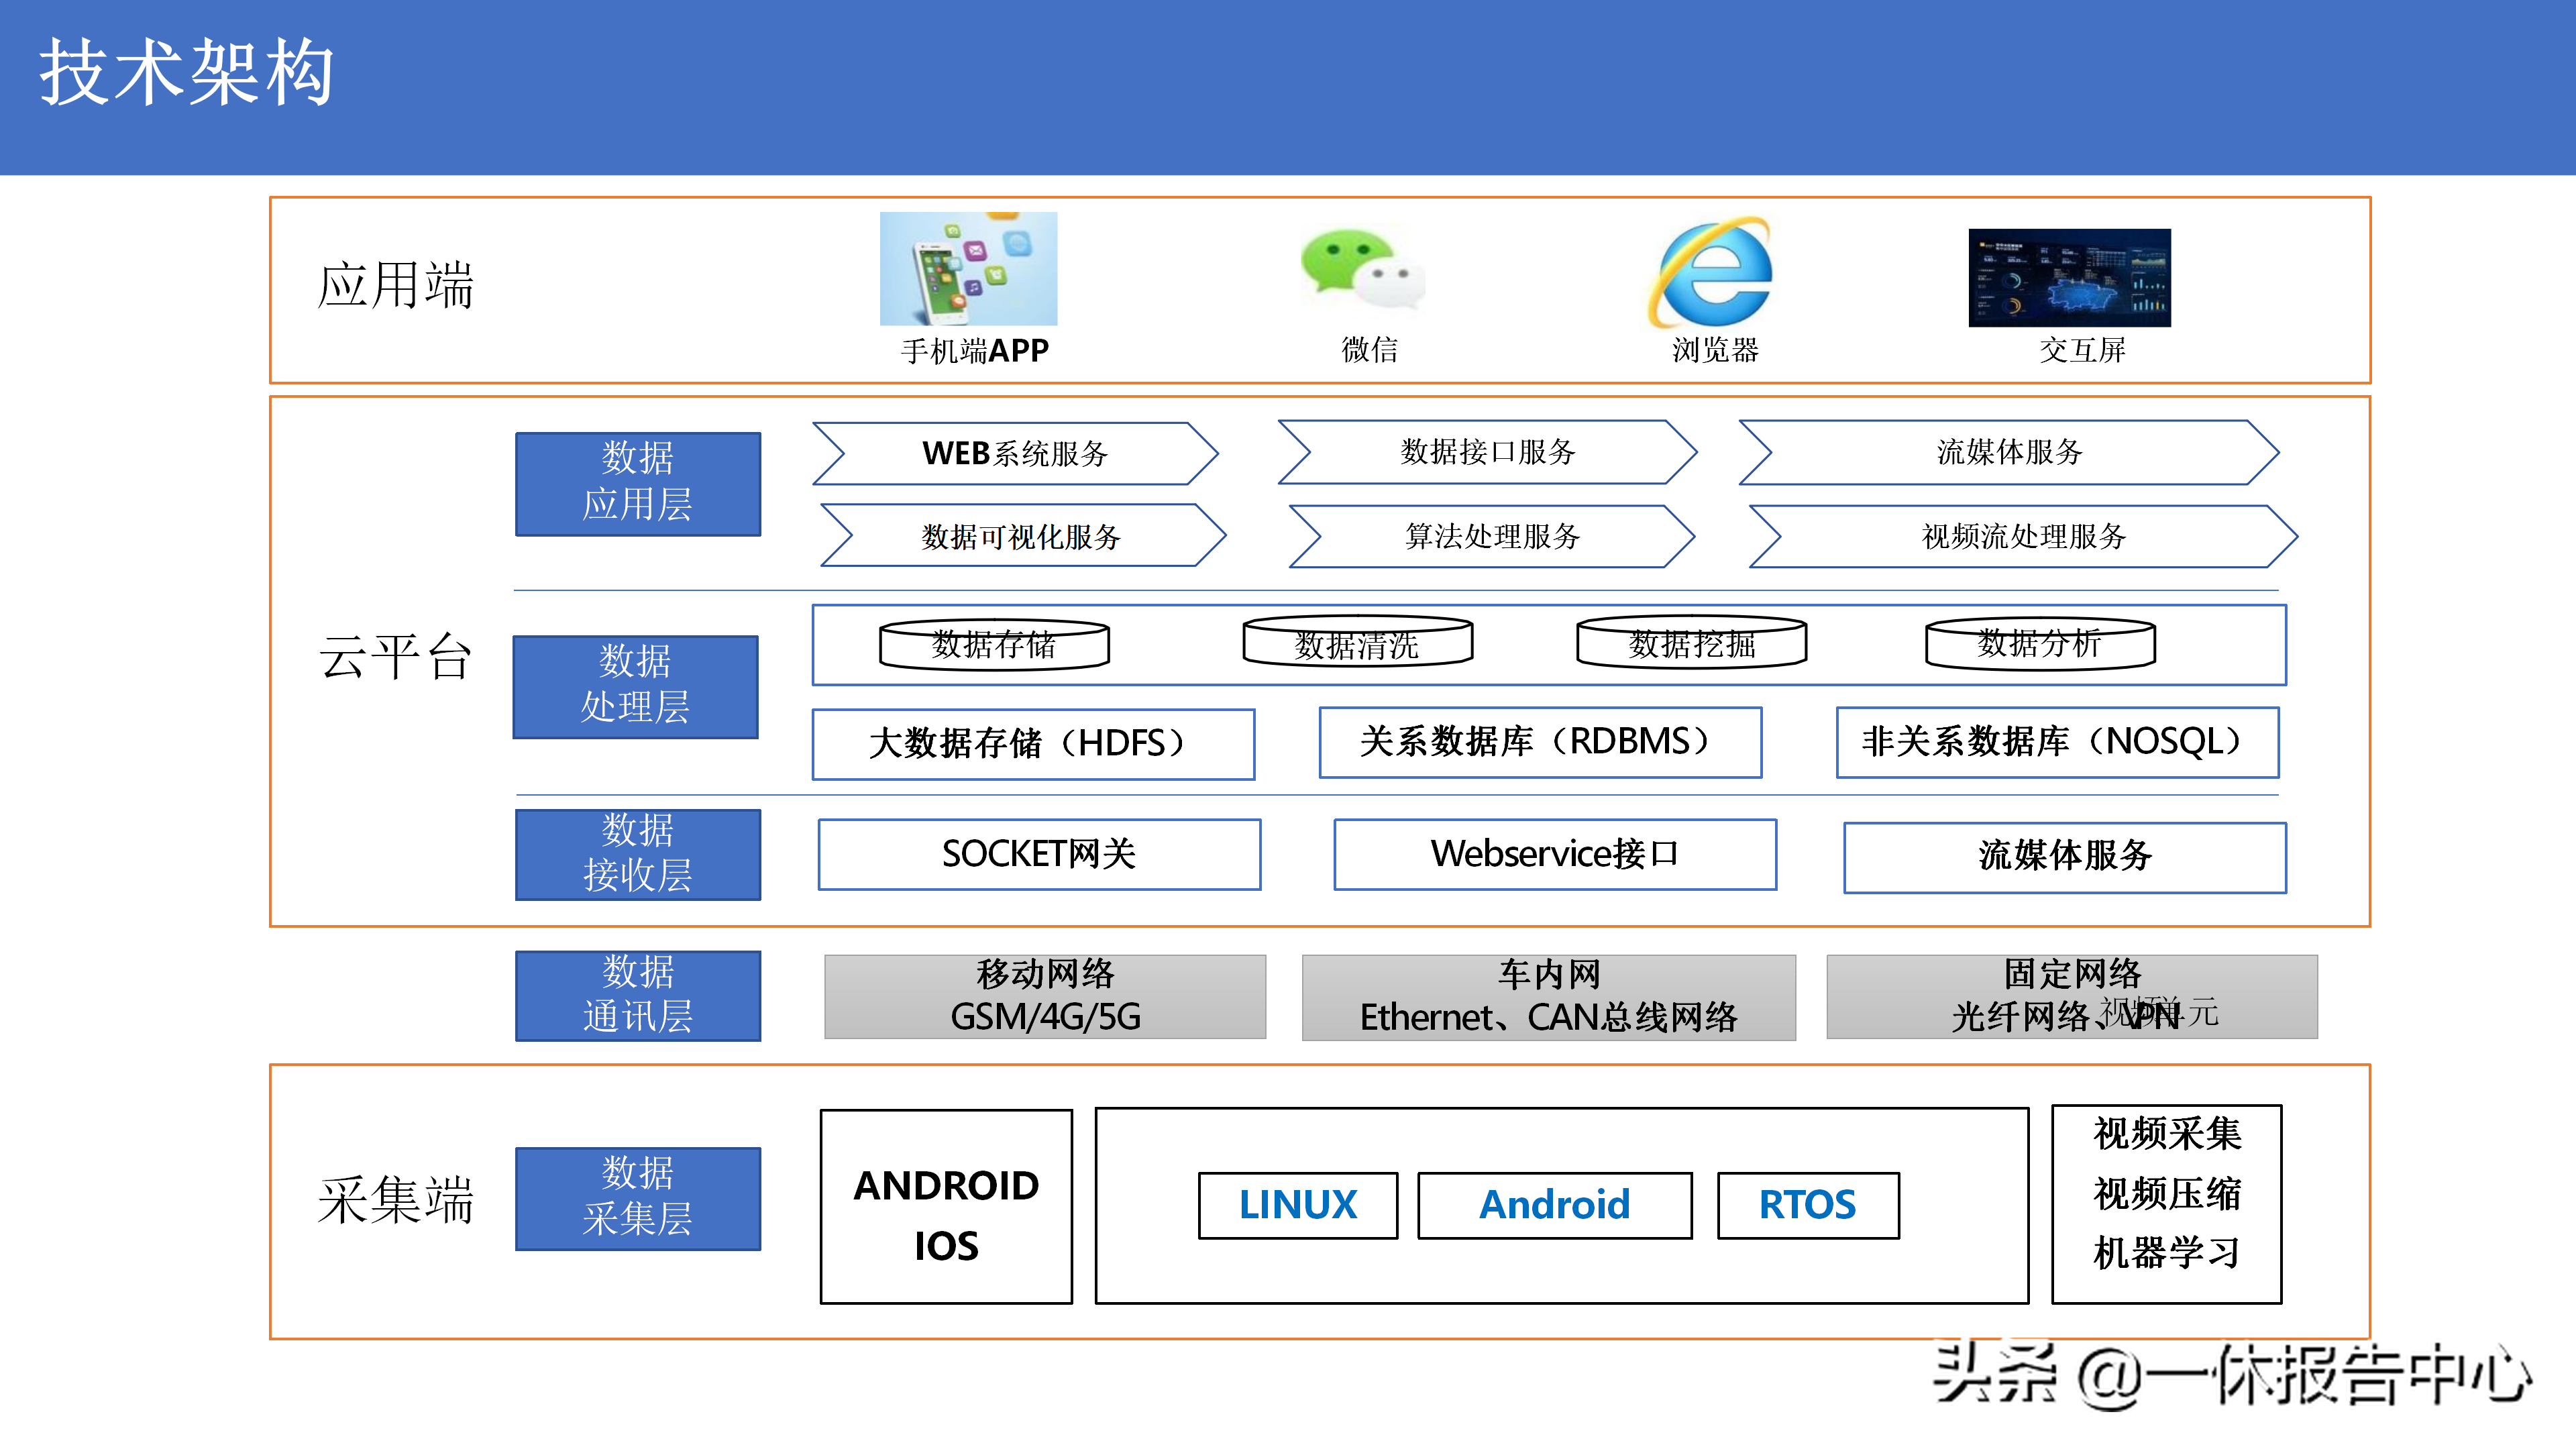This screenshot has width=2576, height=1449.
Task: Click the green WeChat icon
Action: [1360, 270]
